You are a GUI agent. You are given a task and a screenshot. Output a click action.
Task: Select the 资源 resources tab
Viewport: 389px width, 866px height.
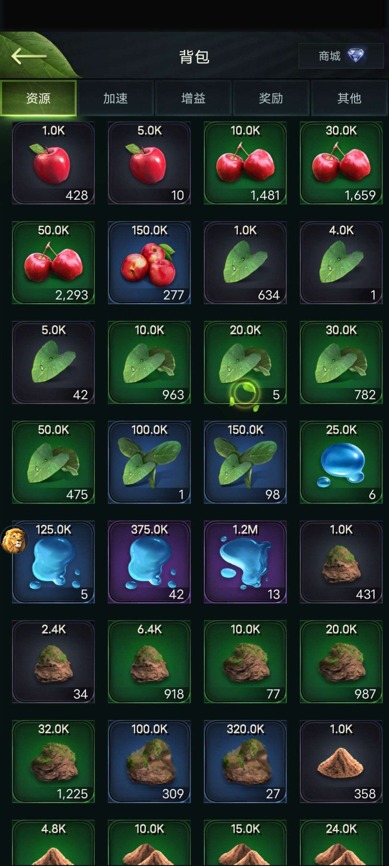pyautogui.click(x=38, y=98)
